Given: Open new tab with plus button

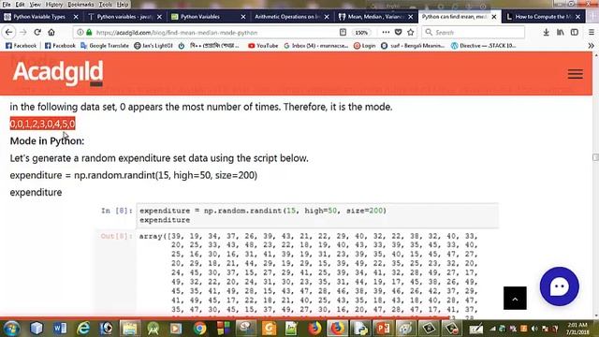Looking at the screenshot, I should [592, 17].
